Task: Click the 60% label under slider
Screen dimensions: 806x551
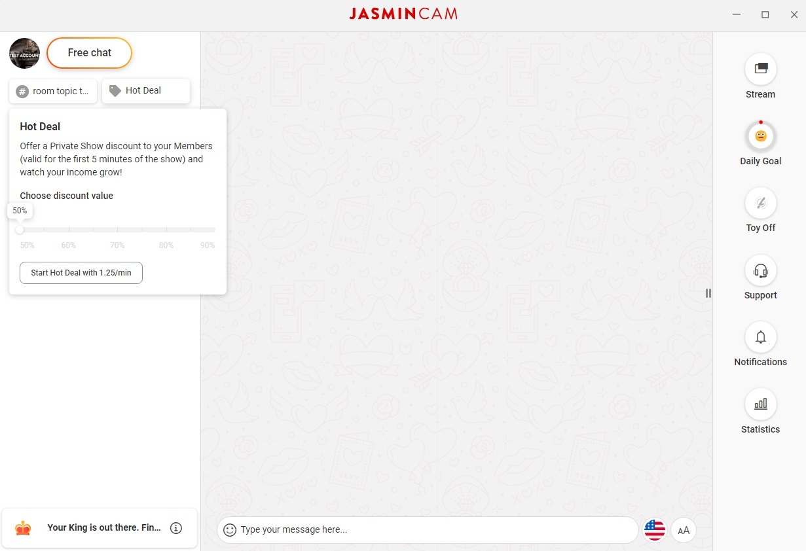Action: click(x=69, y=245)
